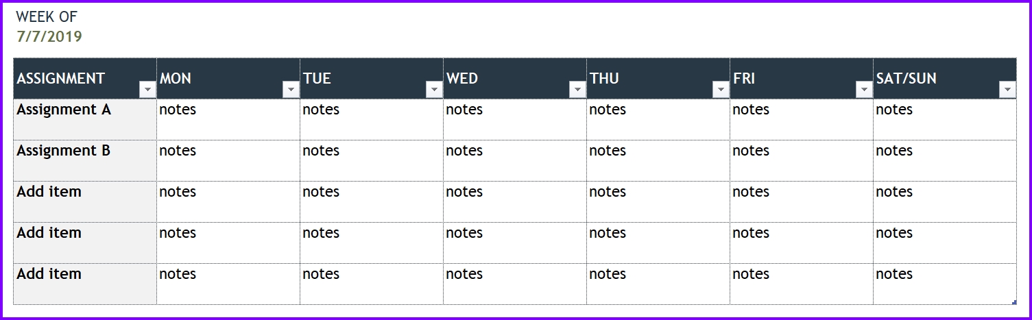Select the 7/7/2019 date cell
Image resolution: width=1032 pixels, height=320 pixels.
[49, 37]
